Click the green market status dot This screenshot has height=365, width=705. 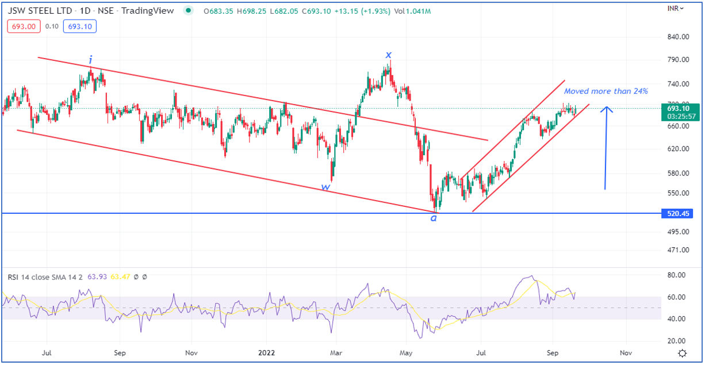(189, 11)
